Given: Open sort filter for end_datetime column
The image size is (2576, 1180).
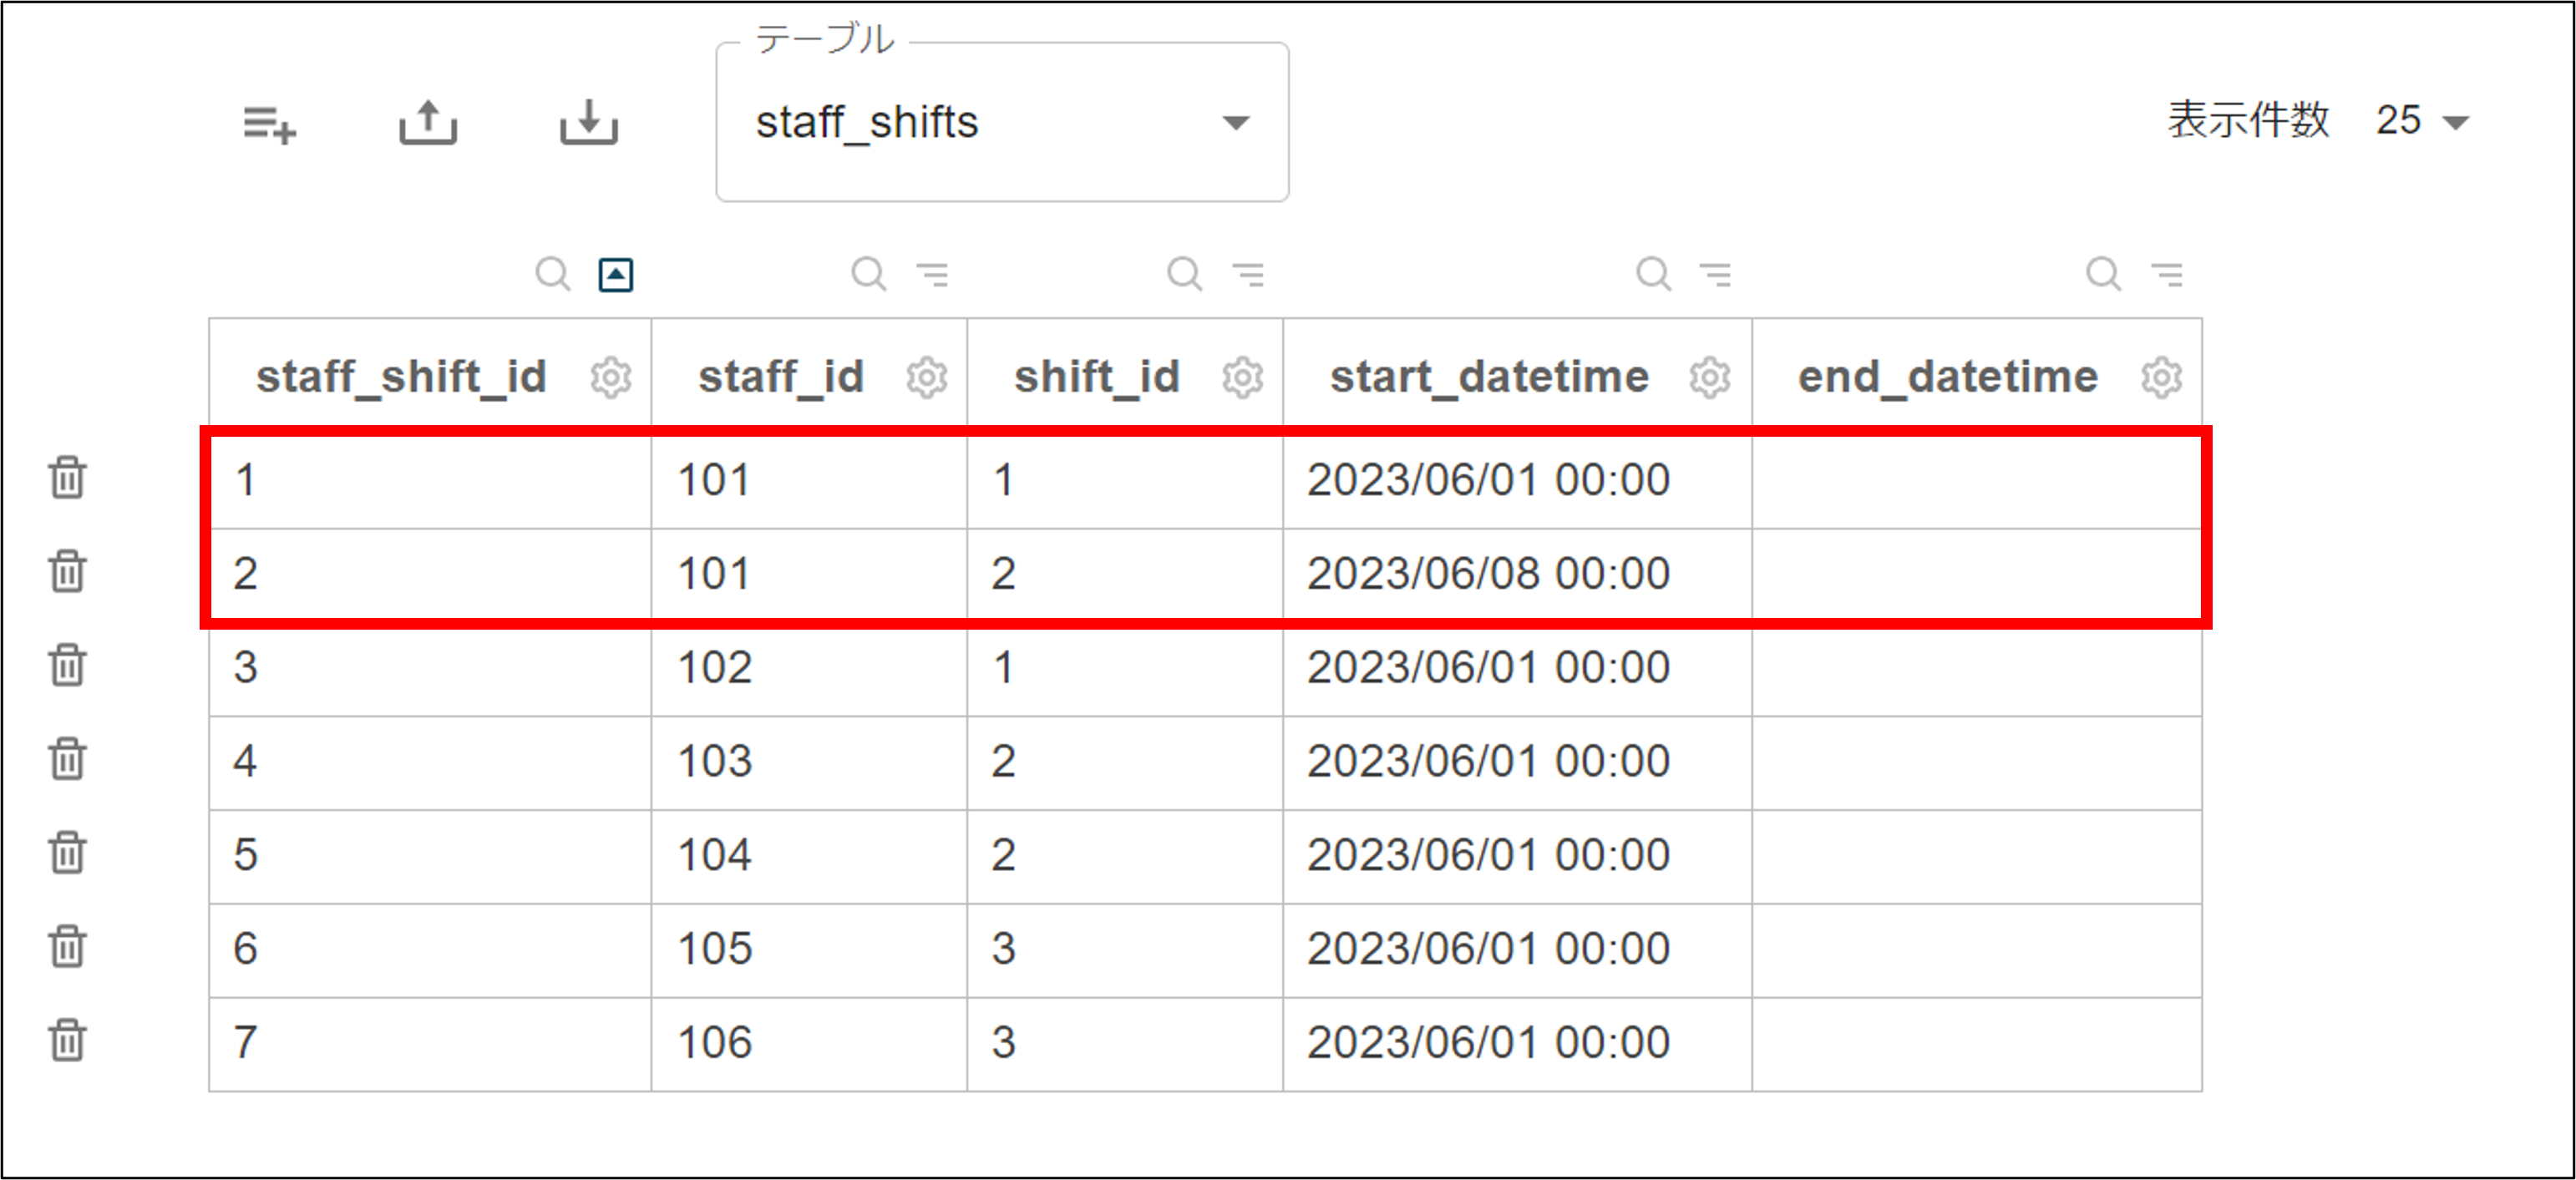Looking at the screenshot, I should click(2167, 274).
